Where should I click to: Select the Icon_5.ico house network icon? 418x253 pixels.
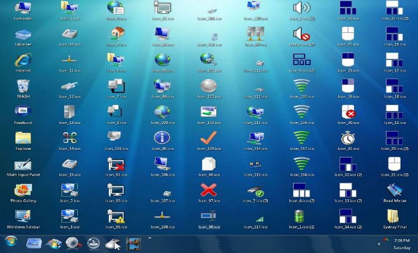click(x=117, y=34)
